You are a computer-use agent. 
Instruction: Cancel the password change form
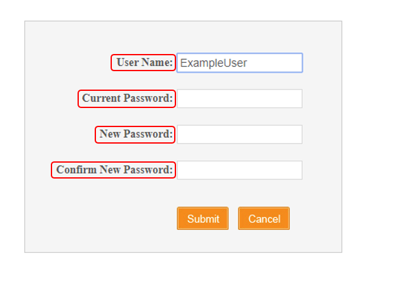[264, 219]
